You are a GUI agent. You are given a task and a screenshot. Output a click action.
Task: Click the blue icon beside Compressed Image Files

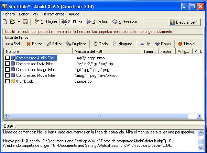(13, 69)
